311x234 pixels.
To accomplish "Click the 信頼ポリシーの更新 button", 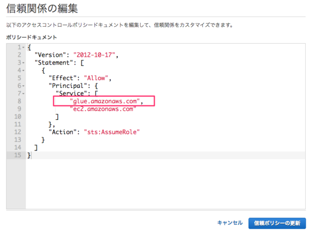I will 277,223.
